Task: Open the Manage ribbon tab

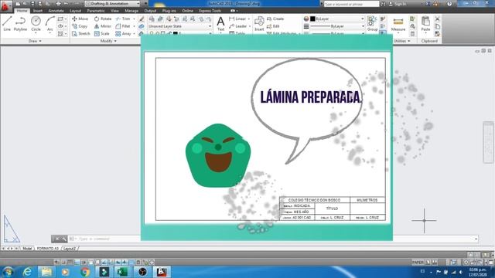Action: tap(131, 11)
